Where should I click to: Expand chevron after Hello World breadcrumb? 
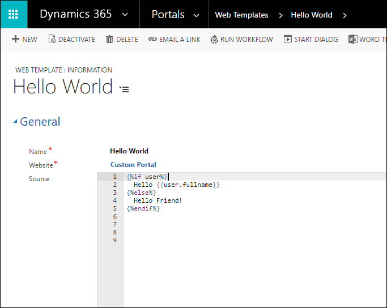coord(345,15)
